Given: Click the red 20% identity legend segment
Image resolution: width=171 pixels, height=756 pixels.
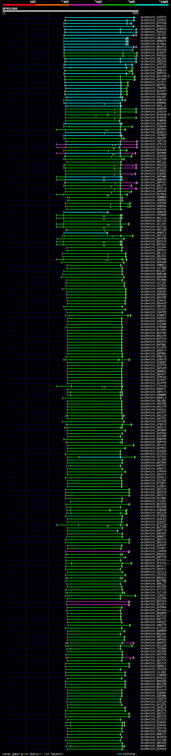Looking at the screenshot, I should [19, 5].
